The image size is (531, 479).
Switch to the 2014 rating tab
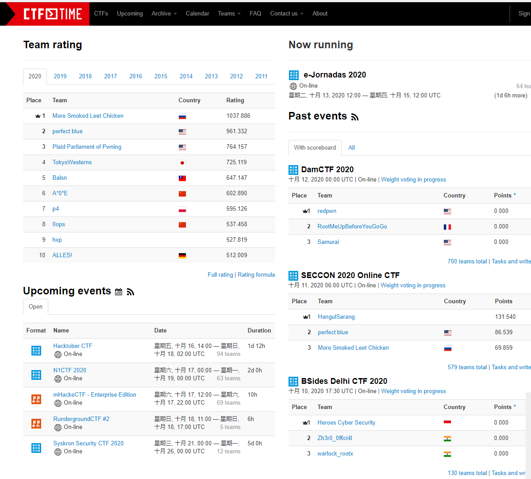click(186, 77)
